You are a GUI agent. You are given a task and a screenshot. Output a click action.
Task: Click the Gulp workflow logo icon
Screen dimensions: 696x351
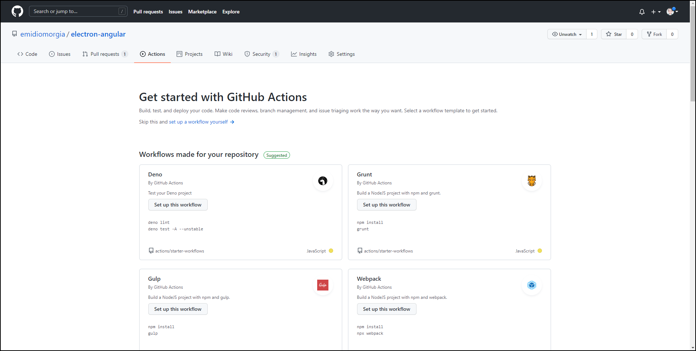tap(323, 285)
